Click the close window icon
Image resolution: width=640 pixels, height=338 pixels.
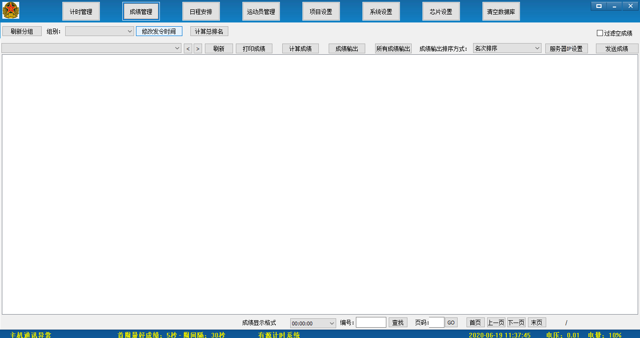tap(630, 6)
